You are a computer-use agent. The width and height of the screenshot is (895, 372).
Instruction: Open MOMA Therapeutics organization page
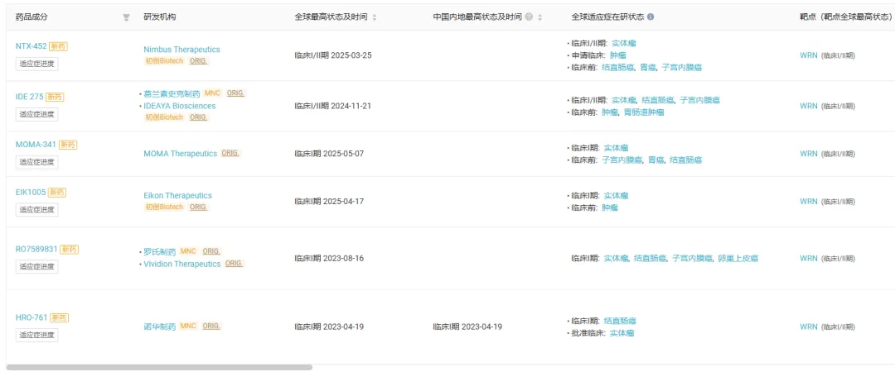(180, 154)
